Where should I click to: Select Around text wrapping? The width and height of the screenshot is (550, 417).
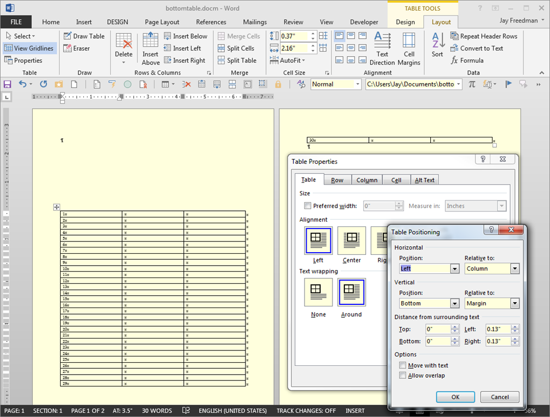[351, 292]
